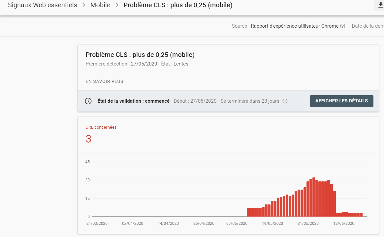Expand validation details via "AFFICHER LES DÉTAILS"
Image resolution: width=384 pixels, height=237 pixels.
tap(341, 101)
